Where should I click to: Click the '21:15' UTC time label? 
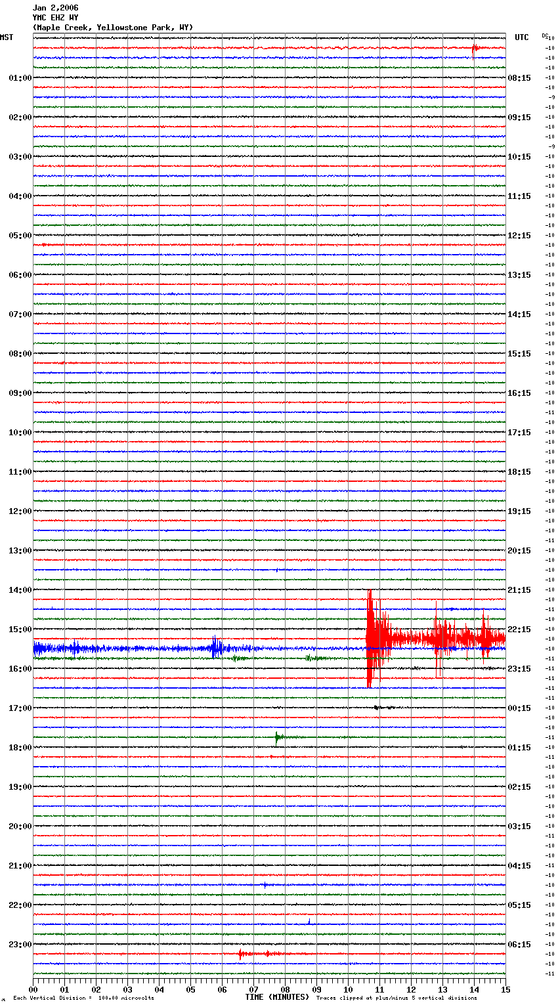coord(519,590)
